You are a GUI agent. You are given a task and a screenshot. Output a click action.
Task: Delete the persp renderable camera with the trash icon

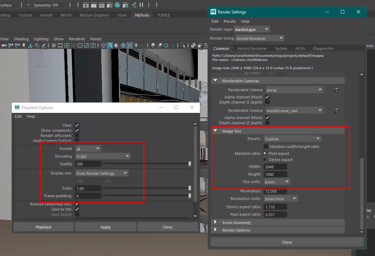click(336, 90)
